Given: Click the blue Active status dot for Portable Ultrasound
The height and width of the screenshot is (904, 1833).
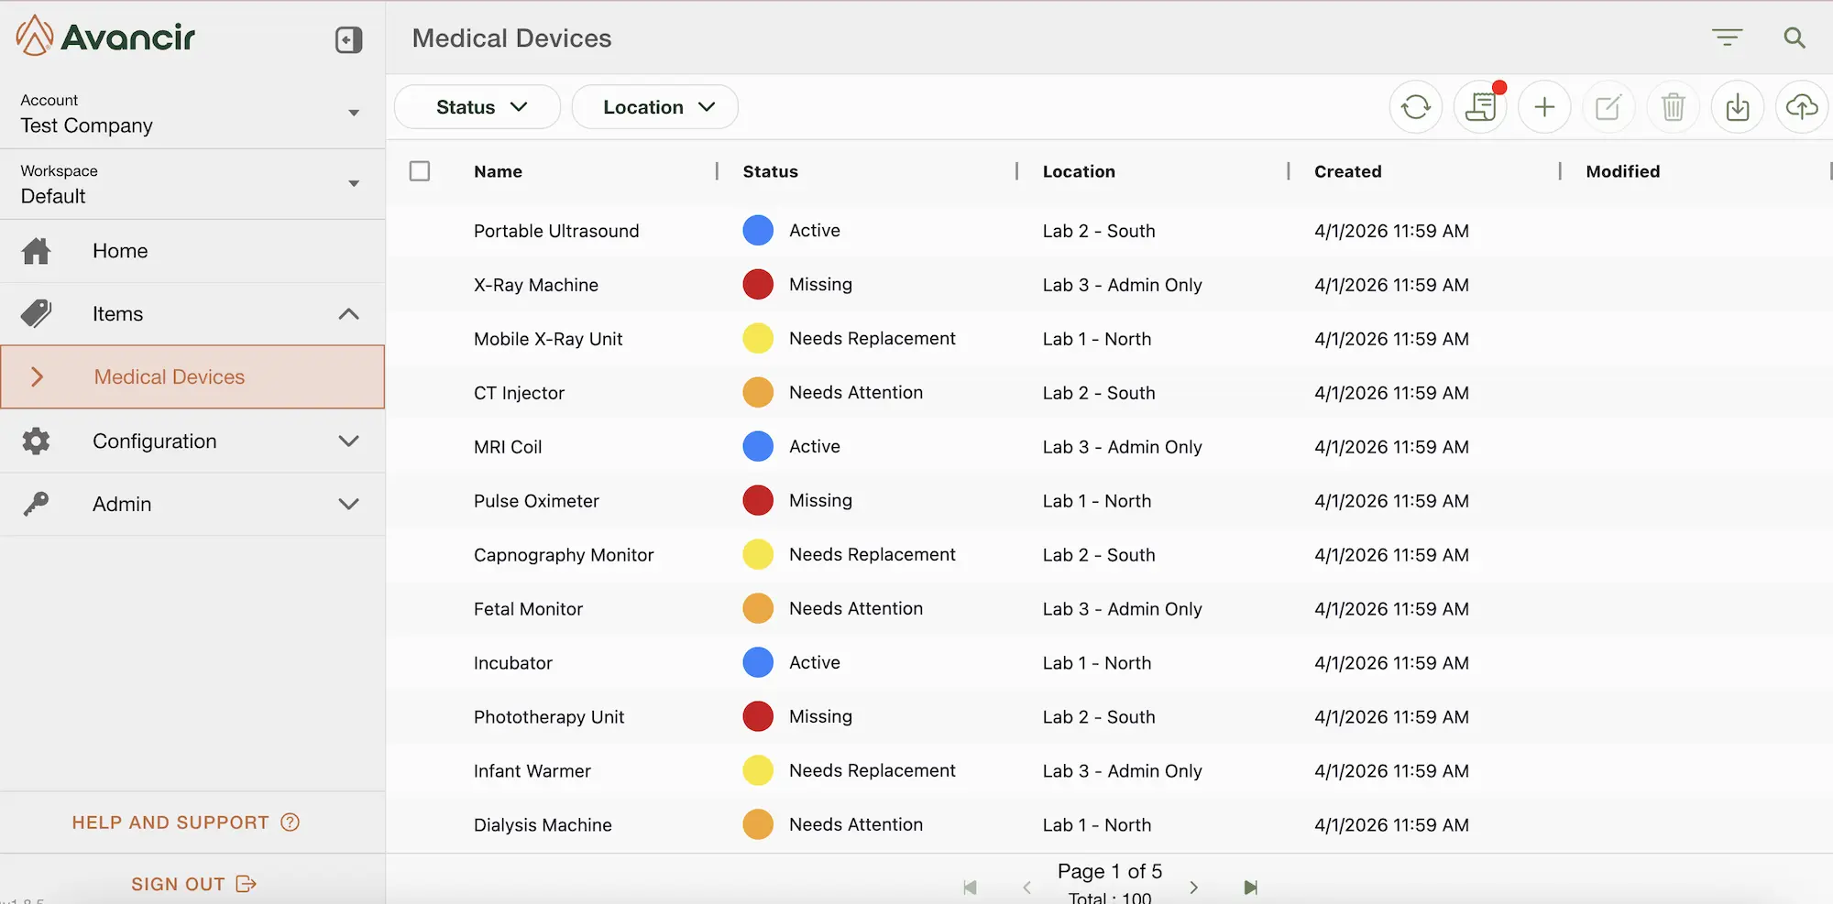Looking at the screenshot, I should (758, 231).
